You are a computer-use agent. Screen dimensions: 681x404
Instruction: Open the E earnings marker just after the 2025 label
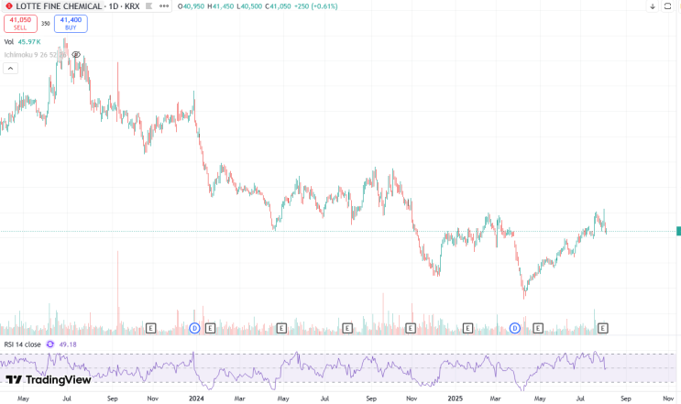click(x=467, y=328)
